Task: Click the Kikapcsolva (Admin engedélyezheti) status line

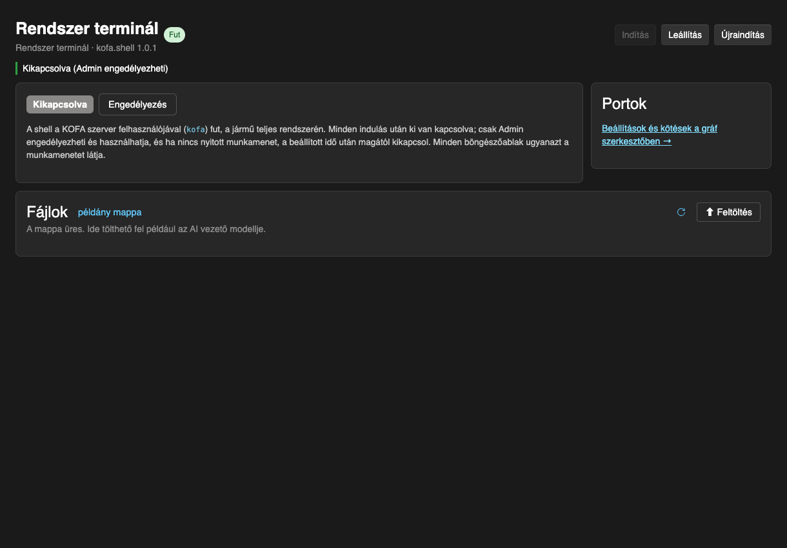Action: click(95, 68)
